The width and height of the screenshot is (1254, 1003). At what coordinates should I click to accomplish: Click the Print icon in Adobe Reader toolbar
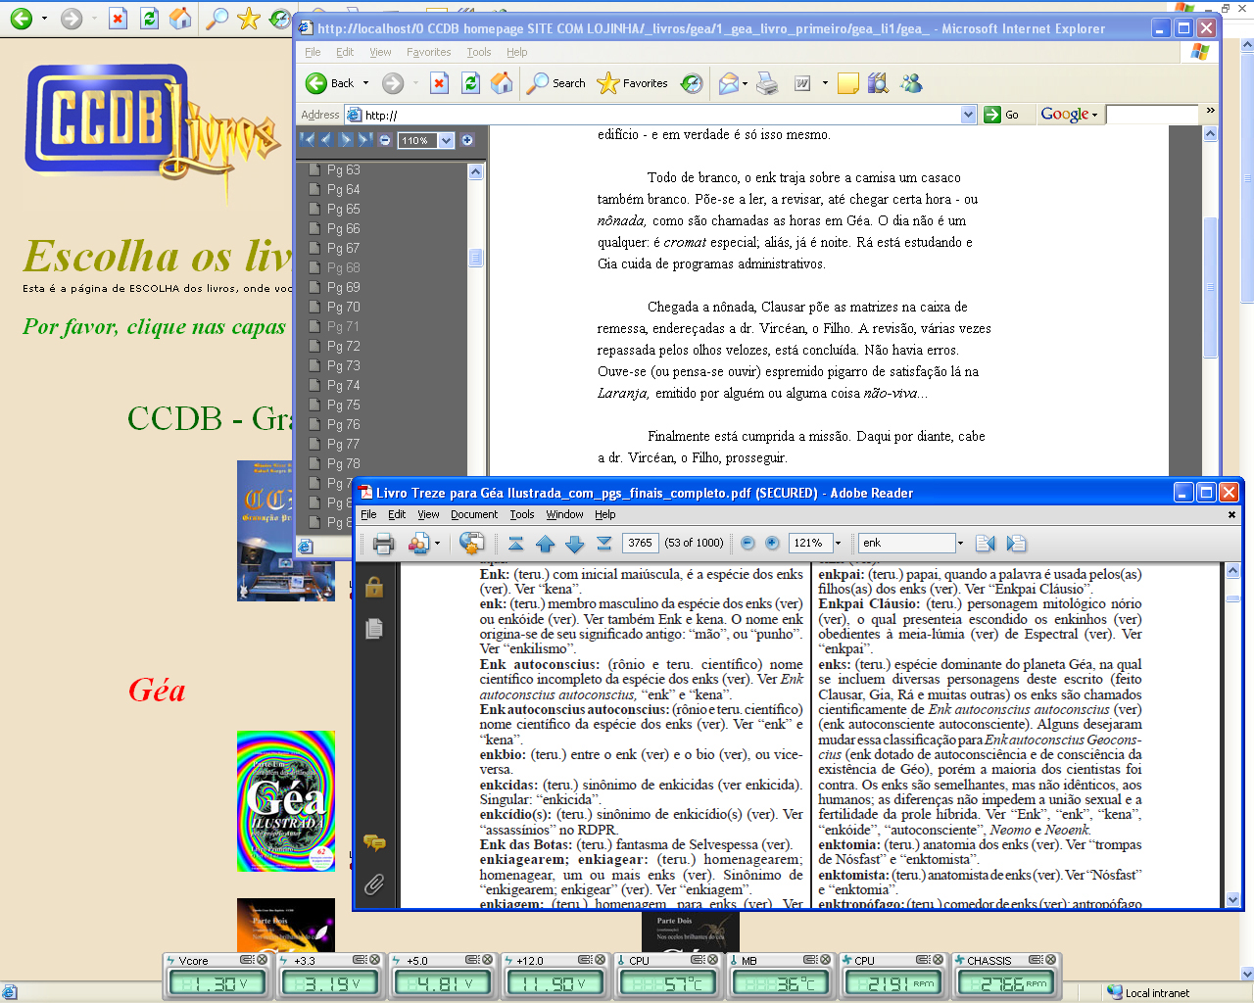point(383,544)
